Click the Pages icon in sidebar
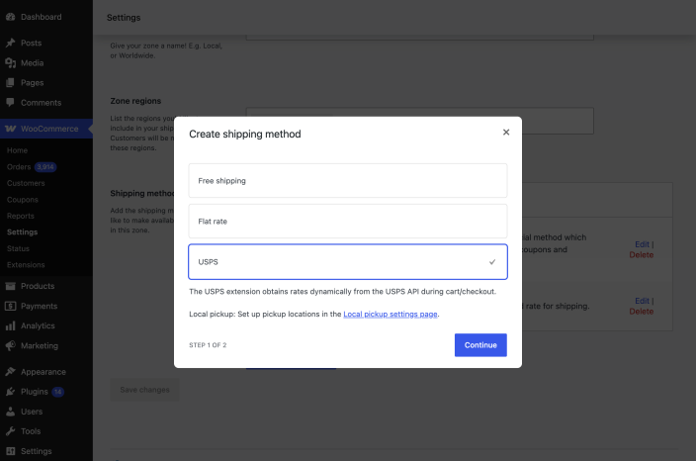The width and height of the screenshot is (696, 461). (x=11, y=83)
